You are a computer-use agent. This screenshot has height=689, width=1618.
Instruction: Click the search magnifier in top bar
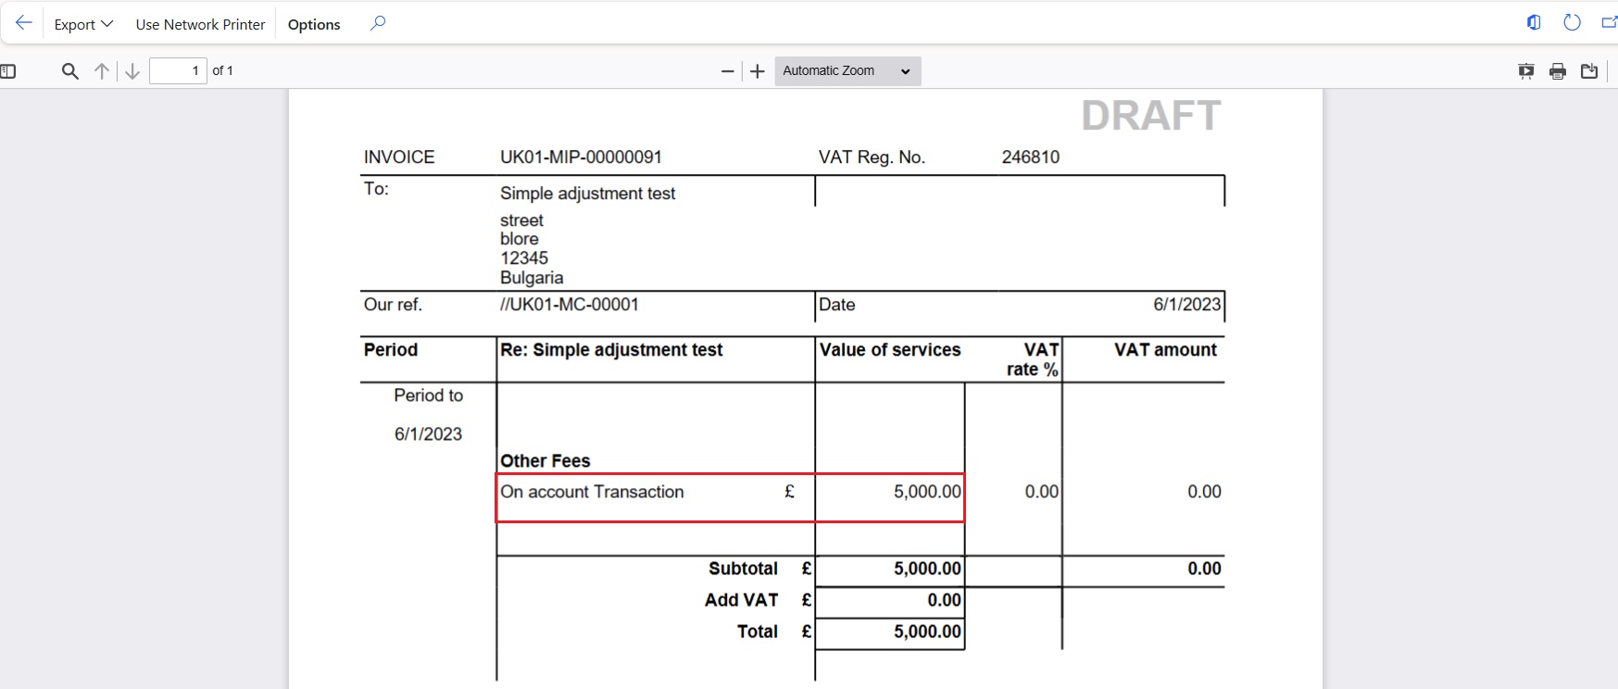coord(378,23)
